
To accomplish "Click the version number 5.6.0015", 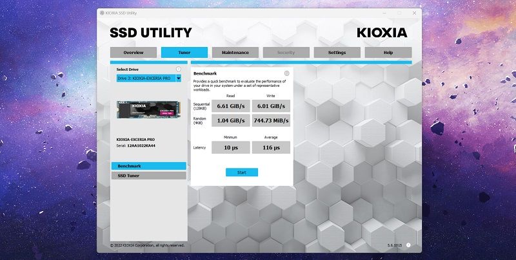I will 395,245.
